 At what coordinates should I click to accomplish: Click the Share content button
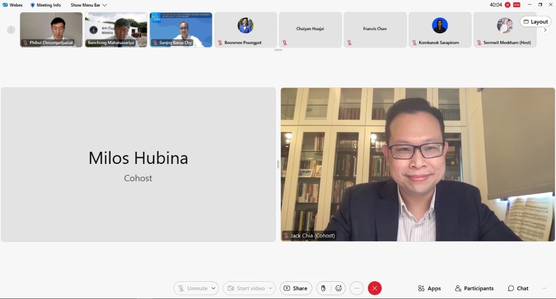pos(295,288)
